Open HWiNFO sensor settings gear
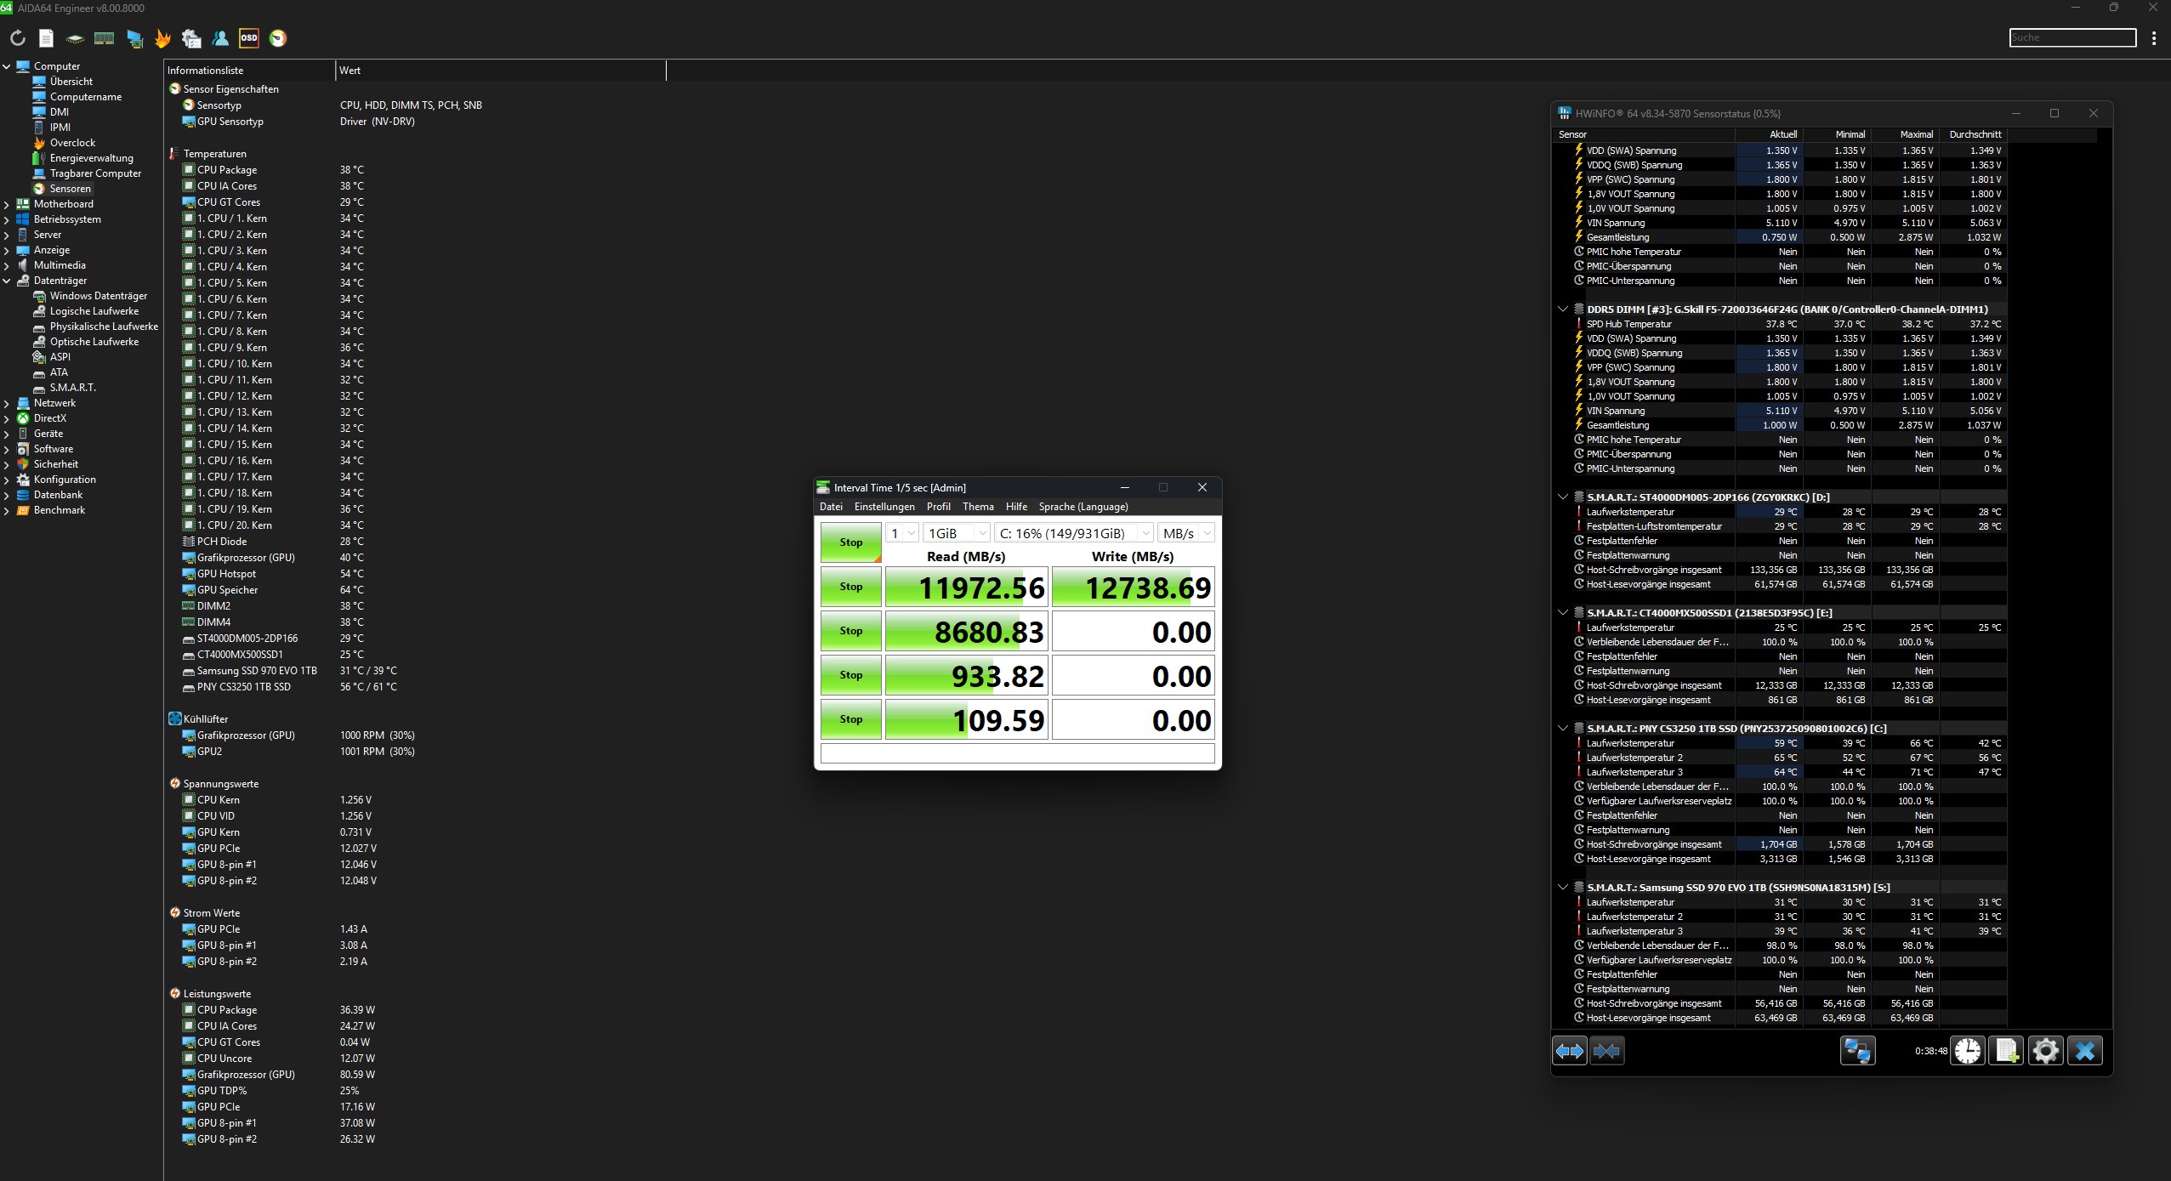The width and height of the screenshot is (2171, 1181). (x=2045, y=1051)
